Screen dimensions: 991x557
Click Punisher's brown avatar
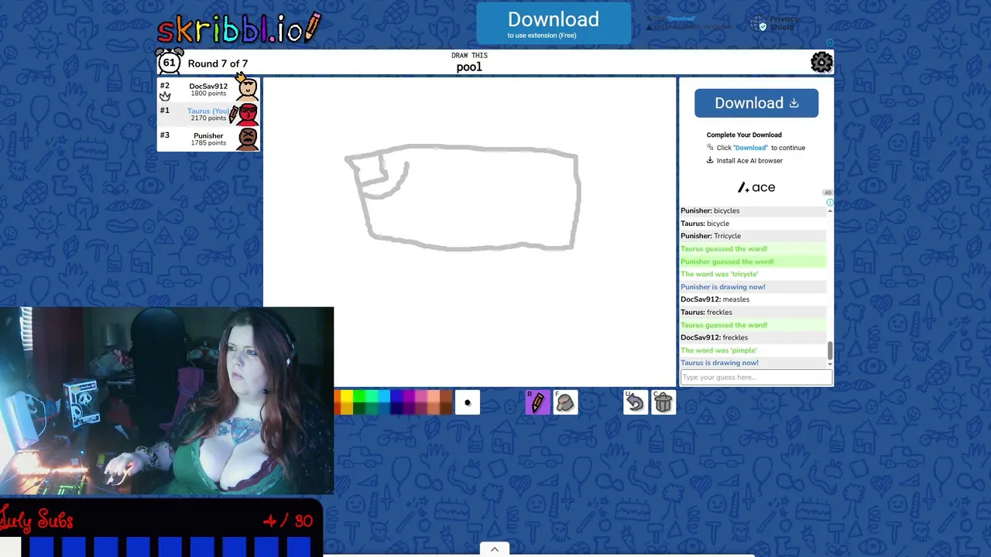[x=247, y=139]
